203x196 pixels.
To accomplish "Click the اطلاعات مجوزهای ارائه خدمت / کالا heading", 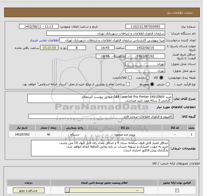I will pyautogui.click(x=176, y=163).
